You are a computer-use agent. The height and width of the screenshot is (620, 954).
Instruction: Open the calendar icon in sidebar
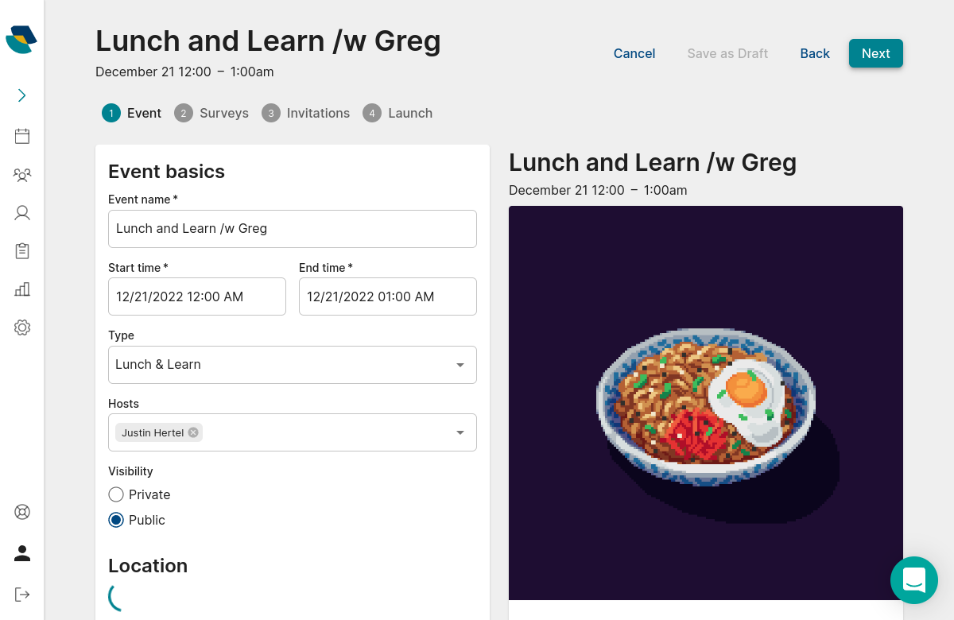(22, 136)
